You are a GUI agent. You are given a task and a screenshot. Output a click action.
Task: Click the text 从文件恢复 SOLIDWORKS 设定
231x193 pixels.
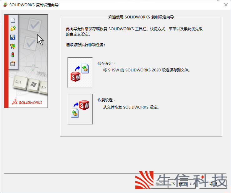(131, 107)
